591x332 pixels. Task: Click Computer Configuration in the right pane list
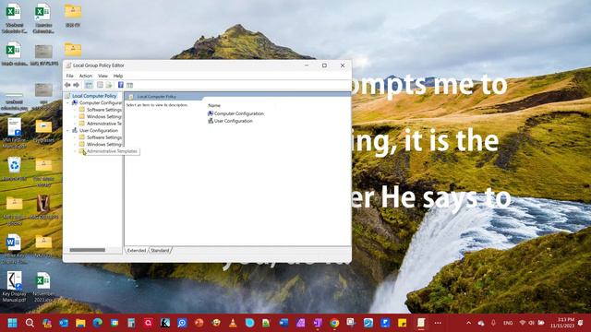(236, 113)
